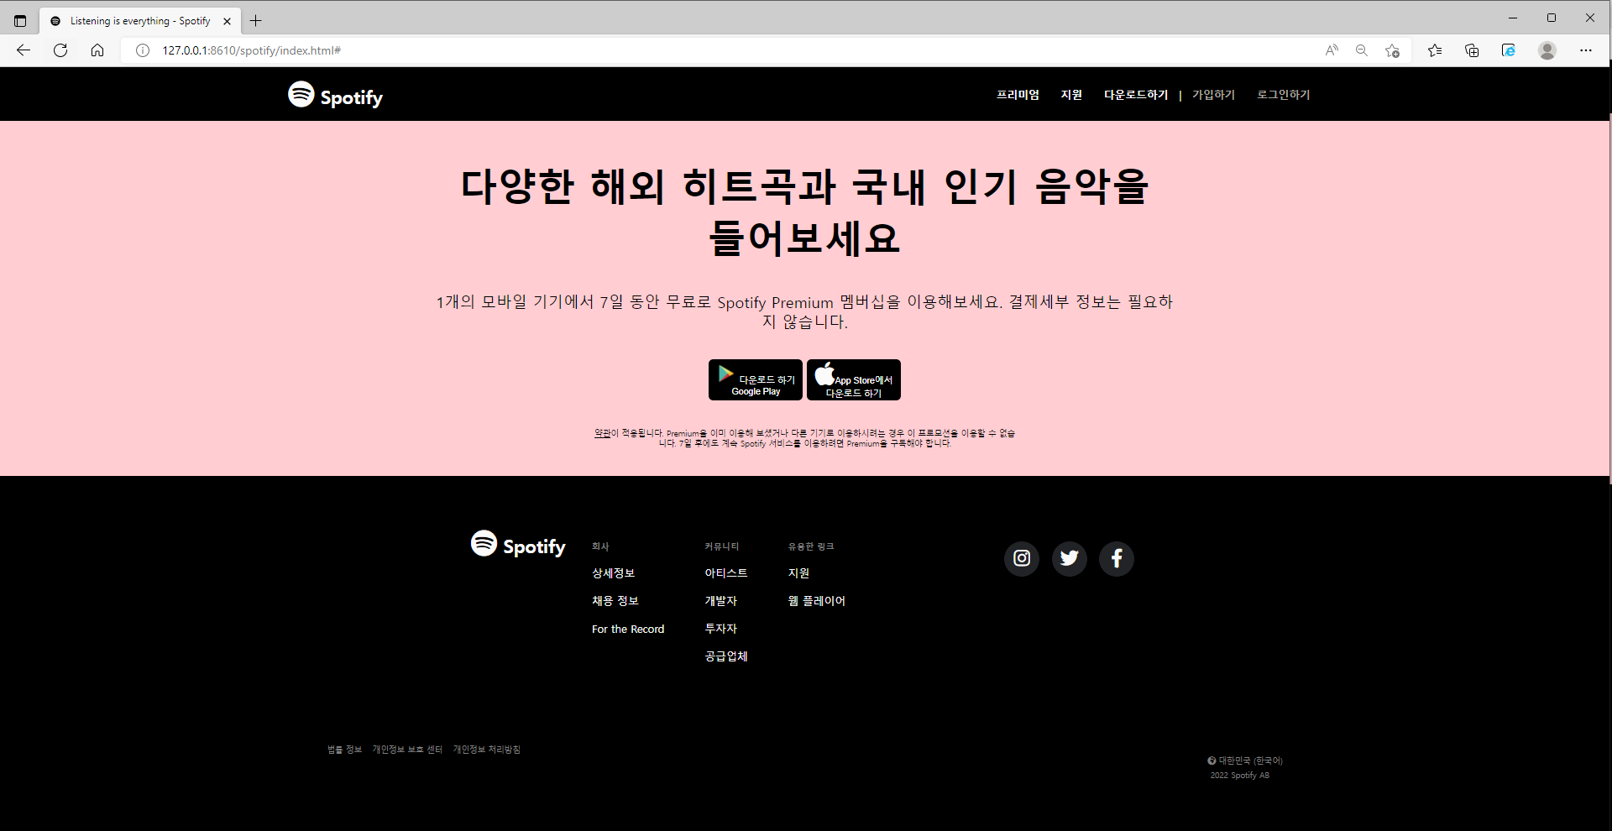
Task: Go to browser home page
Action: point(97,50)
